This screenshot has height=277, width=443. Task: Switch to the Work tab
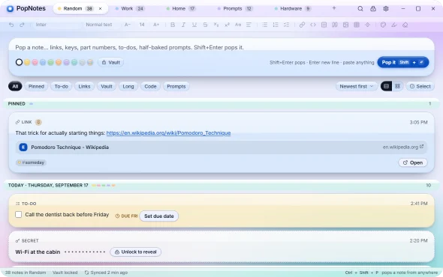[130, 9]
